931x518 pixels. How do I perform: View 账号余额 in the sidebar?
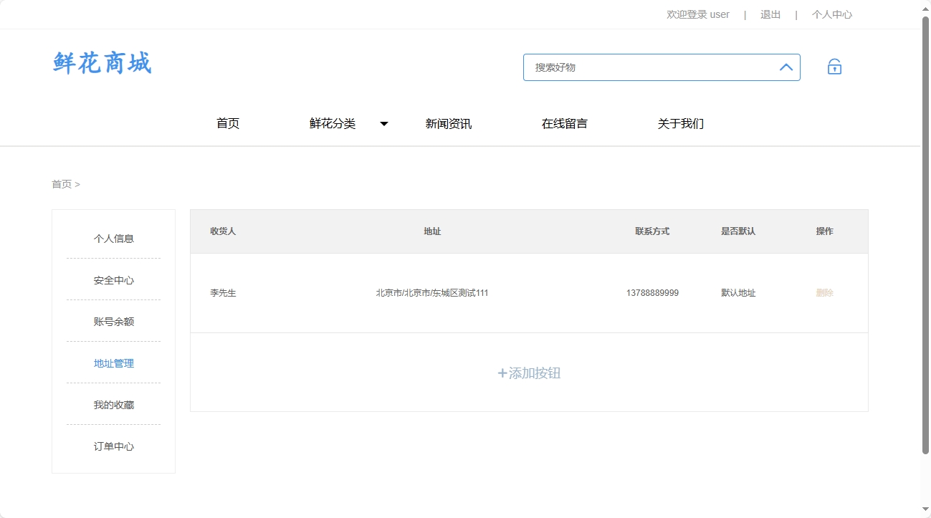tap(113, 321)
